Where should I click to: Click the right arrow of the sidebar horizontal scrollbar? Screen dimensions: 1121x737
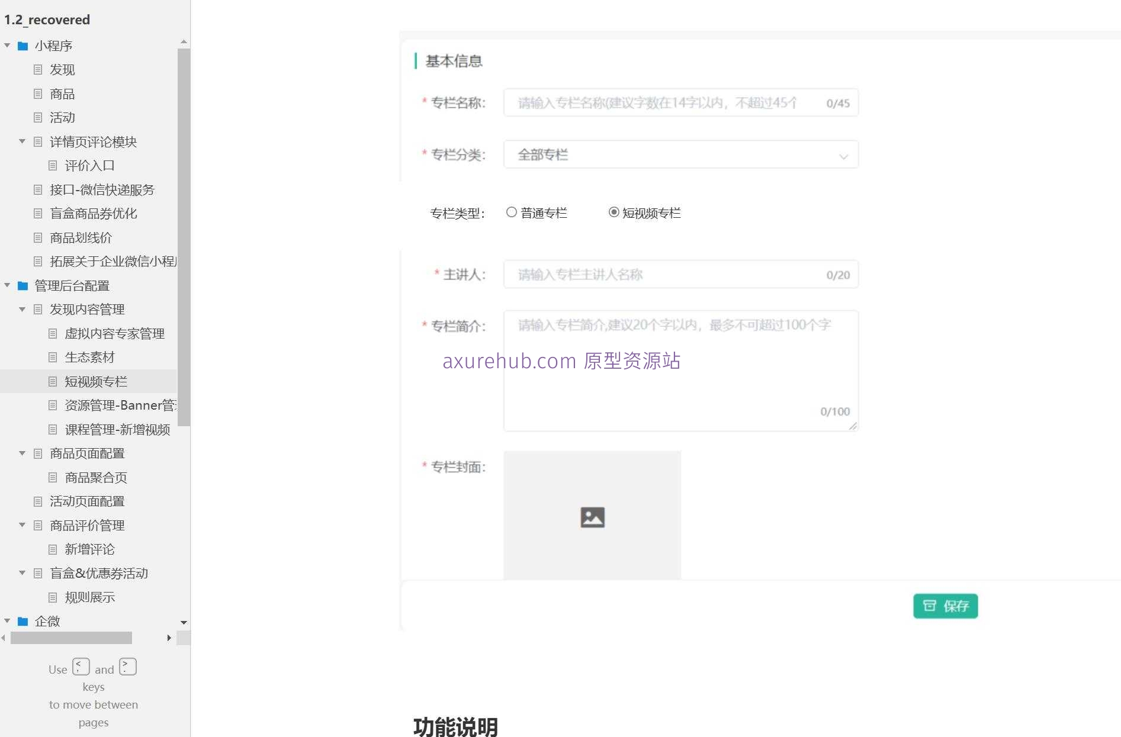pos(169,638)
